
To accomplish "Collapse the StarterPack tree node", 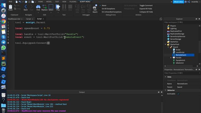I will click(166, 44).
